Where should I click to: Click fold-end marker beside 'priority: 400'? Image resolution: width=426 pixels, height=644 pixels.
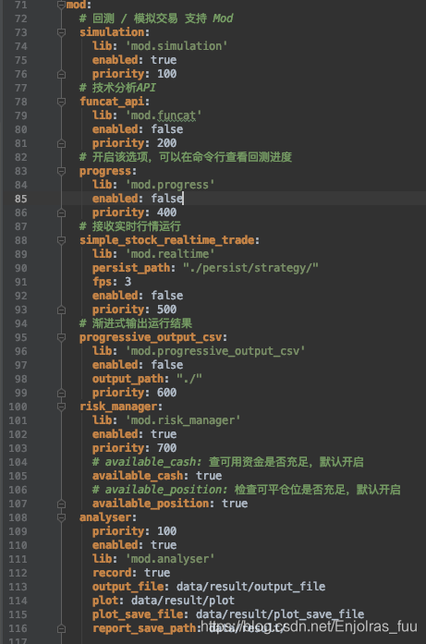point(61,213)
